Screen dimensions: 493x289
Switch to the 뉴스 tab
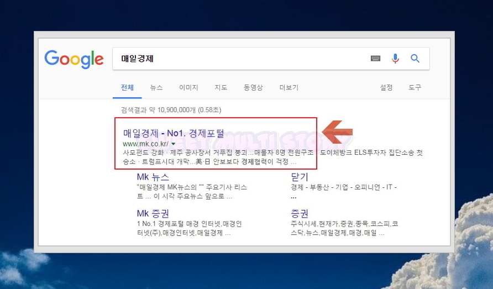pos(156,87)
